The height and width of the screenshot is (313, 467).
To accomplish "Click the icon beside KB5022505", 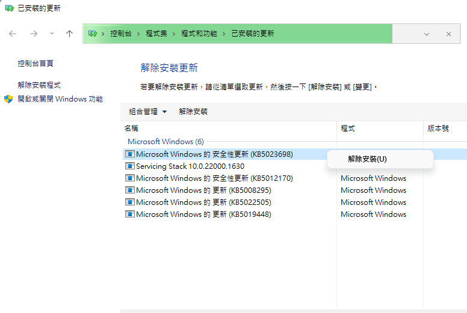I will (130, 202).
